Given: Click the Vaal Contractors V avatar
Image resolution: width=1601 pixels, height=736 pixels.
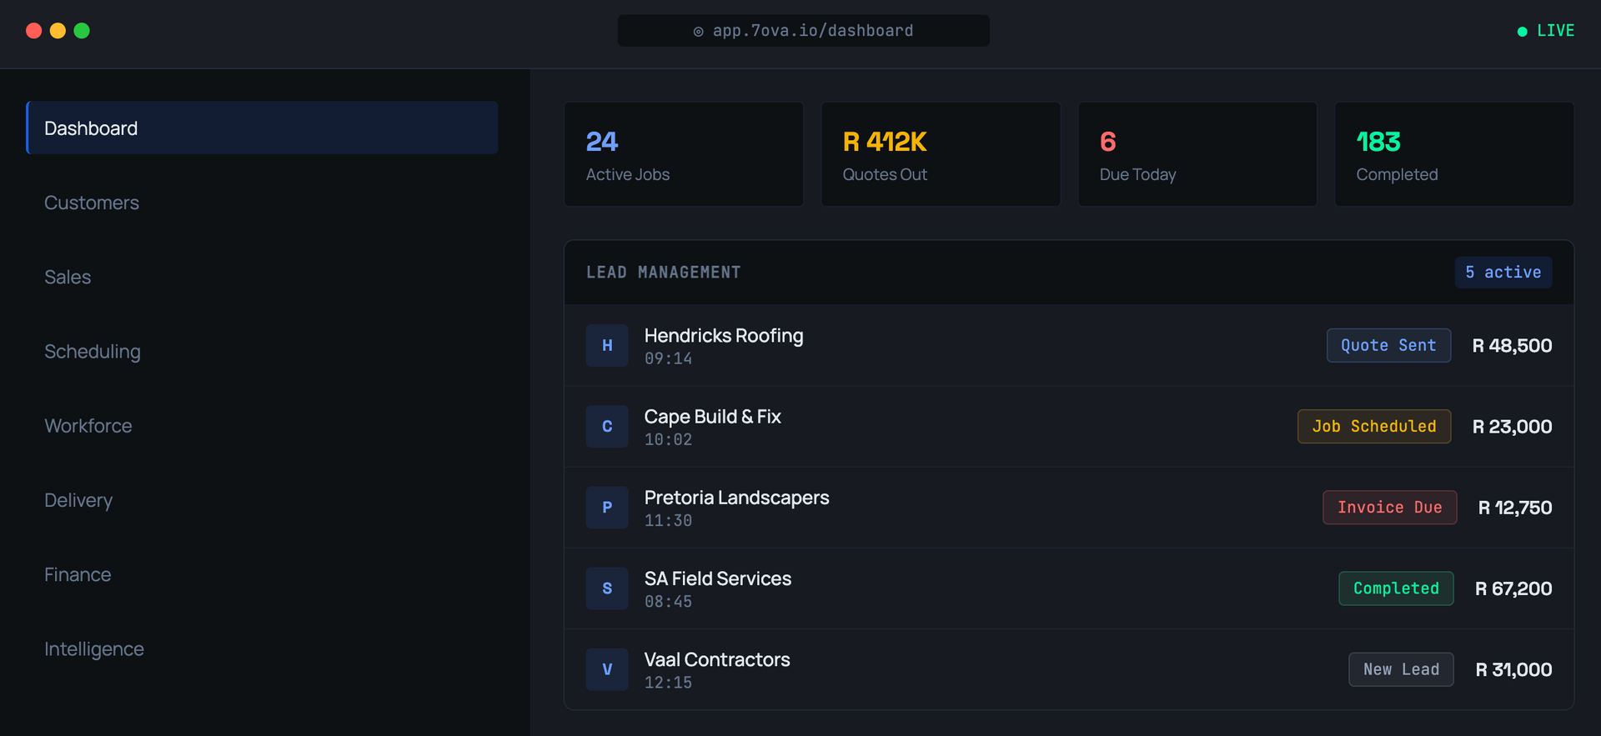Looking at the screenshot, I should pos(607,669).
